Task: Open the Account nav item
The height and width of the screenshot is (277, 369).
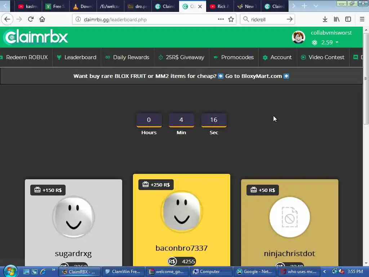Action: 277,57
